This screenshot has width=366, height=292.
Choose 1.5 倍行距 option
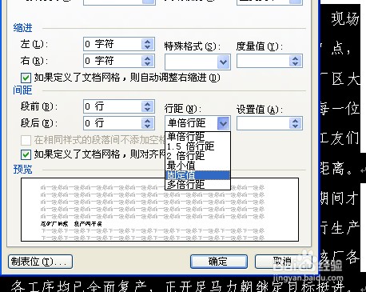click(x=197, y=146)
